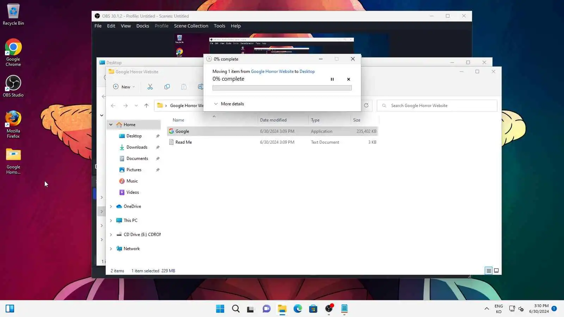Open Pictures in the navigation pane
The image size is (564, 317).
coord(134,170)
